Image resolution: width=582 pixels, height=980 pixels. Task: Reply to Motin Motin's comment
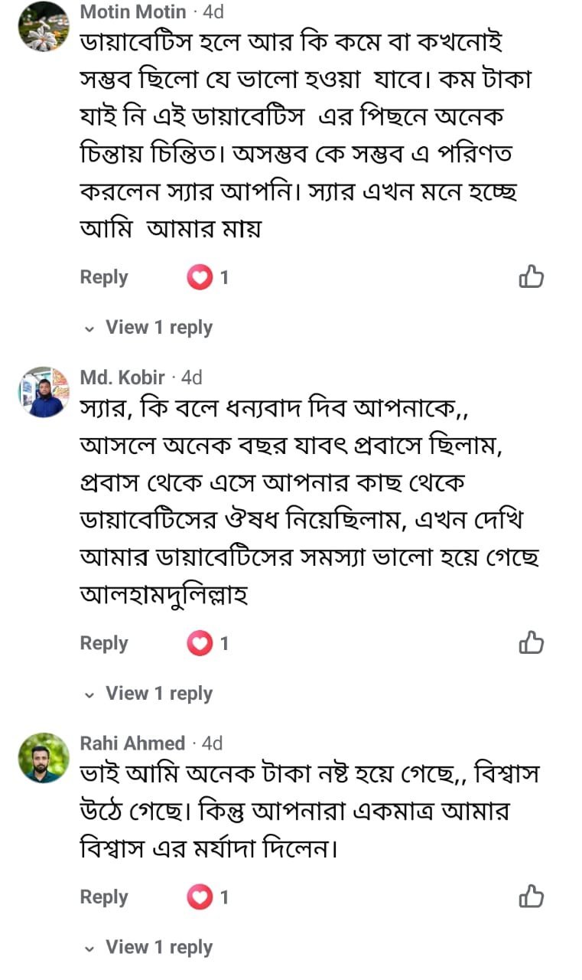104,277
